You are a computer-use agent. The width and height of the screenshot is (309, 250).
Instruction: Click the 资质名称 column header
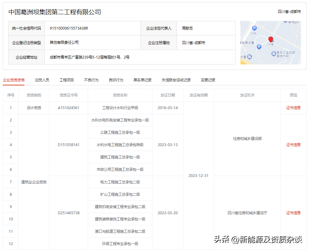coord(120,95)
